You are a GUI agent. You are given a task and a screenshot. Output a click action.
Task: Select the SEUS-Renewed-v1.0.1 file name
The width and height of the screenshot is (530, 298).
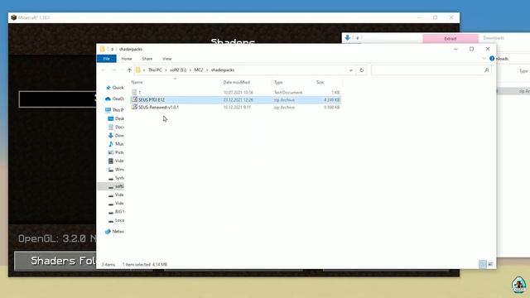158,107
